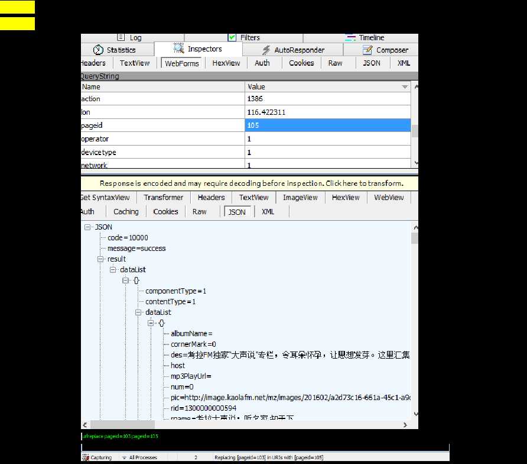Switch to the Timeline tab
The width and height of the screenshot is (527, 464).
[360, 38]
